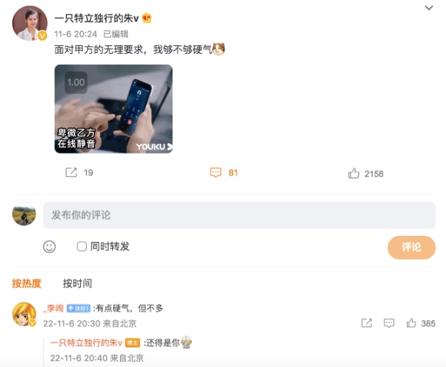Image resolution: width=446 pixels, height=367 pixels.
Task: Play the YOUKU video thumbnail
Action: click(114, 109)
